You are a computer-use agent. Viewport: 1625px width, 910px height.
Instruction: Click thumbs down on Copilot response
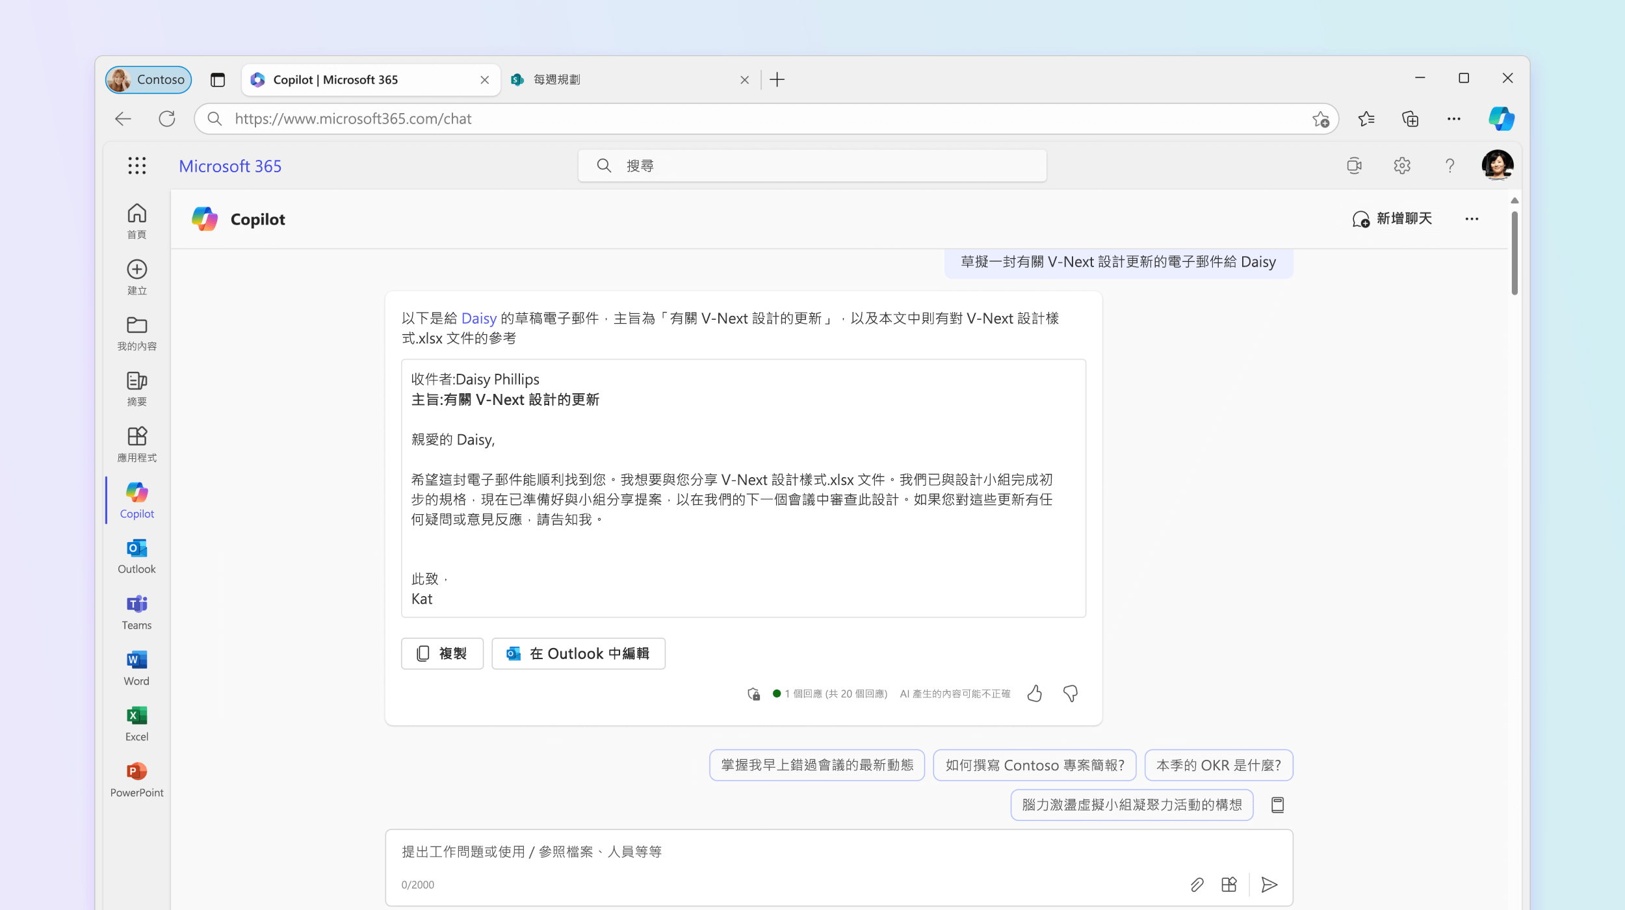[1069, 694]
